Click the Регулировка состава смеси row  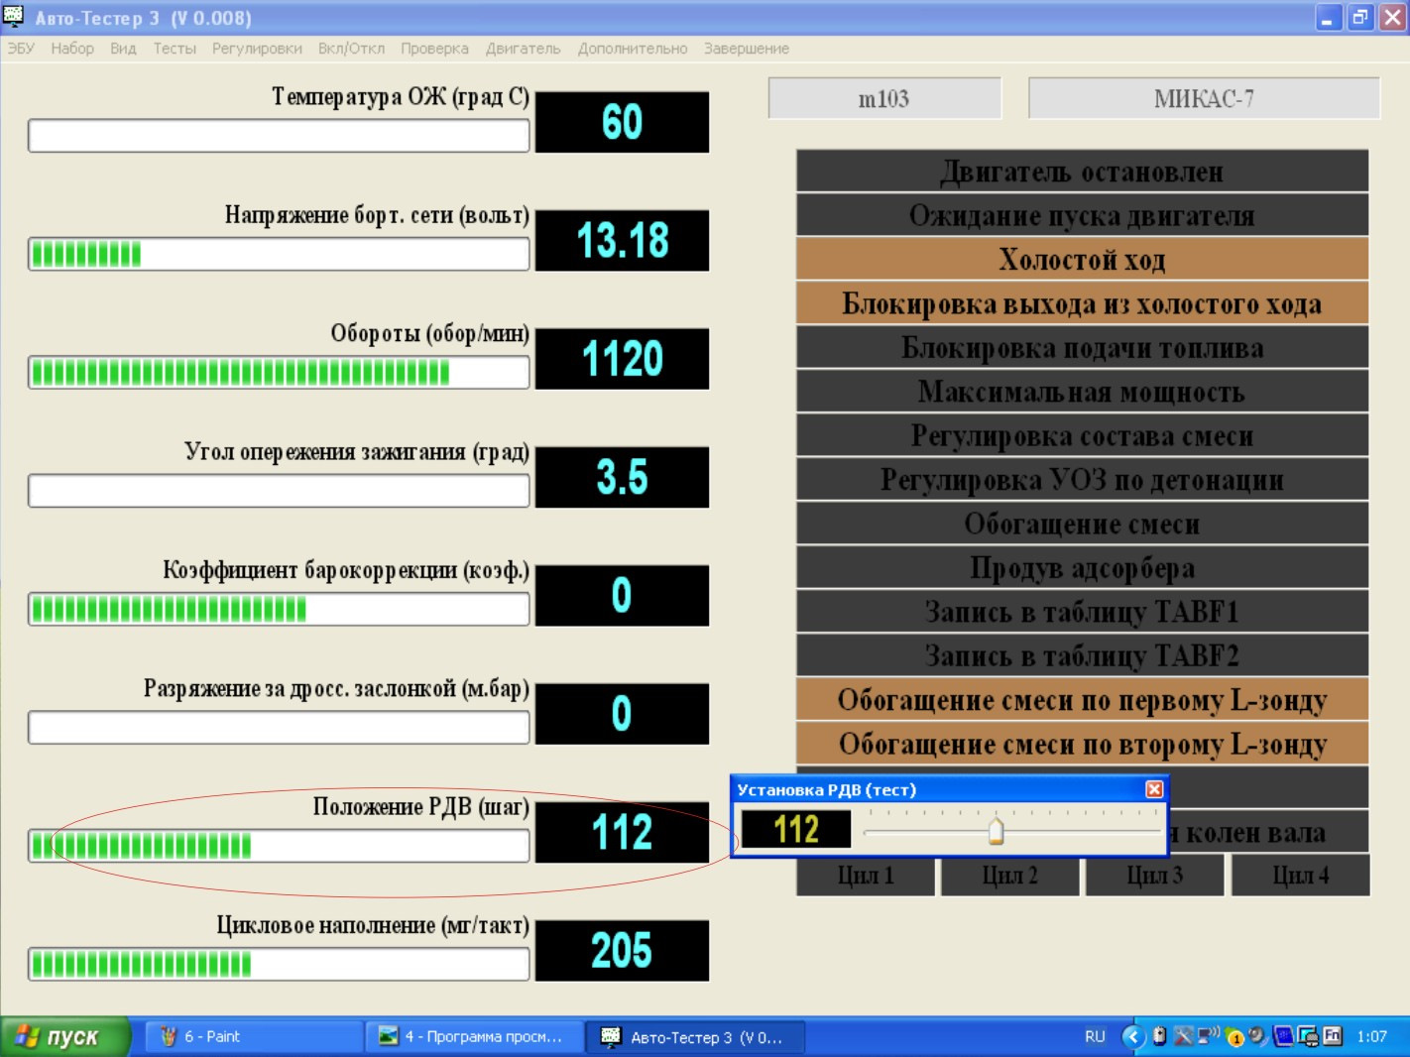pyautogui.click(x=1082, y=435)
